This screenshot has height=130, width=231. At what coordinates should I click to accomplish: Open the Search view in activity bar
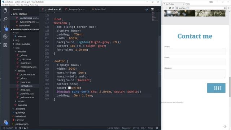(x=5, y=19)
